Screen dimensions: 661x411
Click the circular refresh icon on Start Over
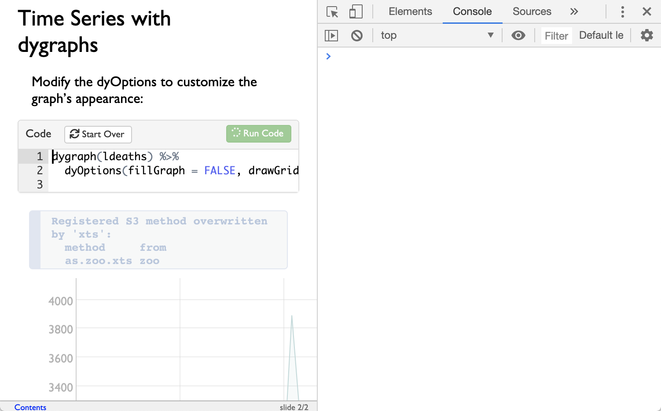[74, 134]
